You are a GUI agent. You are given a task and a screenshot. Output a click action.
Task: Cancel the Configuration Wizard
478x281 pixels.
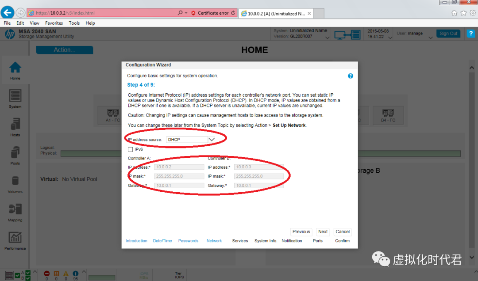(x=343, y=232)
